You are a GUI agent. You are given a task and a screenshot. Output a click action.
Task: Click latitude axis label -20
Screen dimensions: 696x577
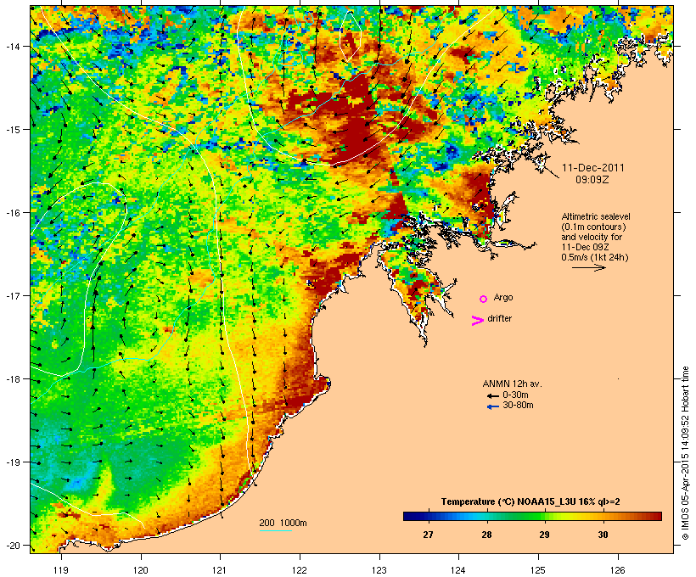(13, 545)
